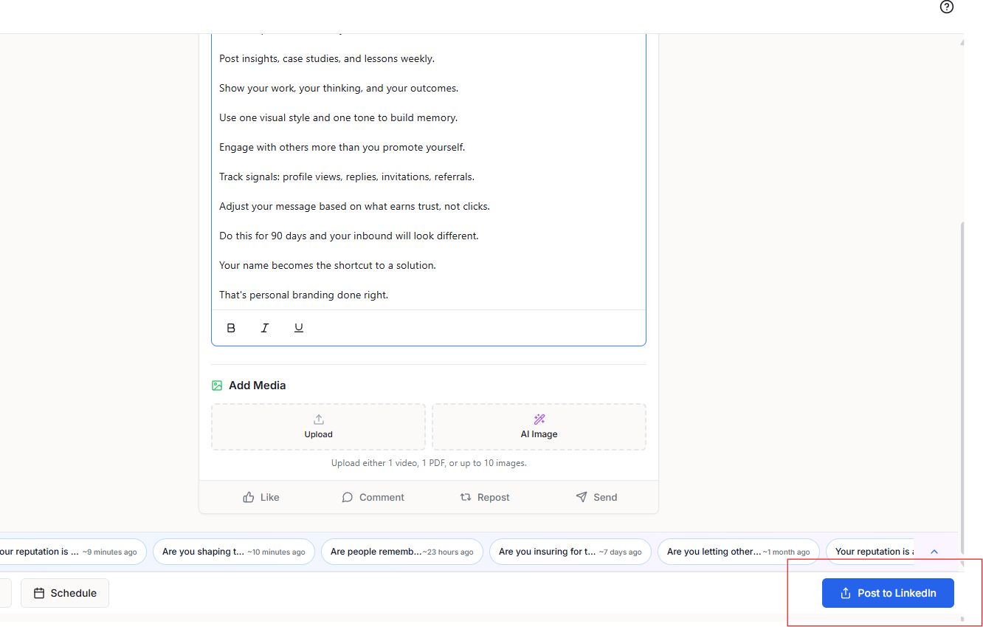Toggle bold formatting in the editor
This screenshot has height=627, width=983.
[x=231, y=328]
